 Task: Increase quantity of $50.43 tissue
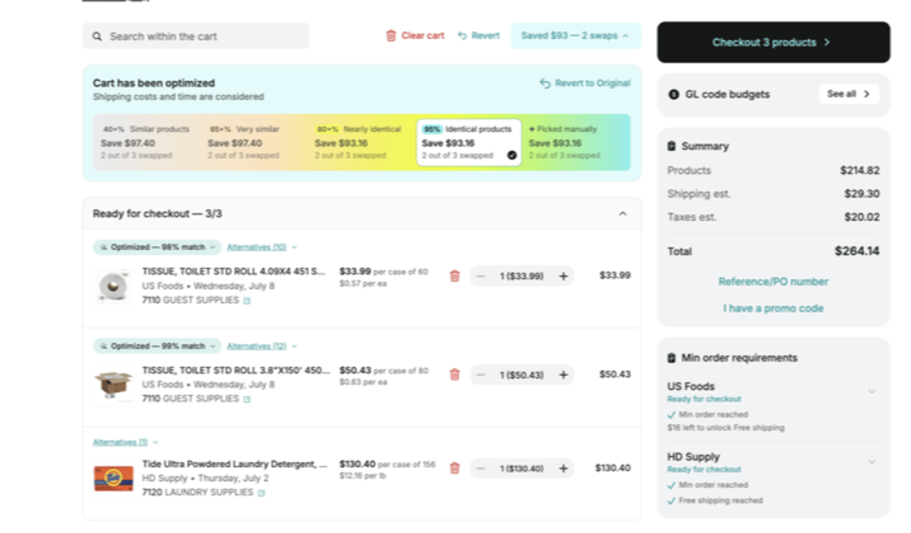(563, 375)
